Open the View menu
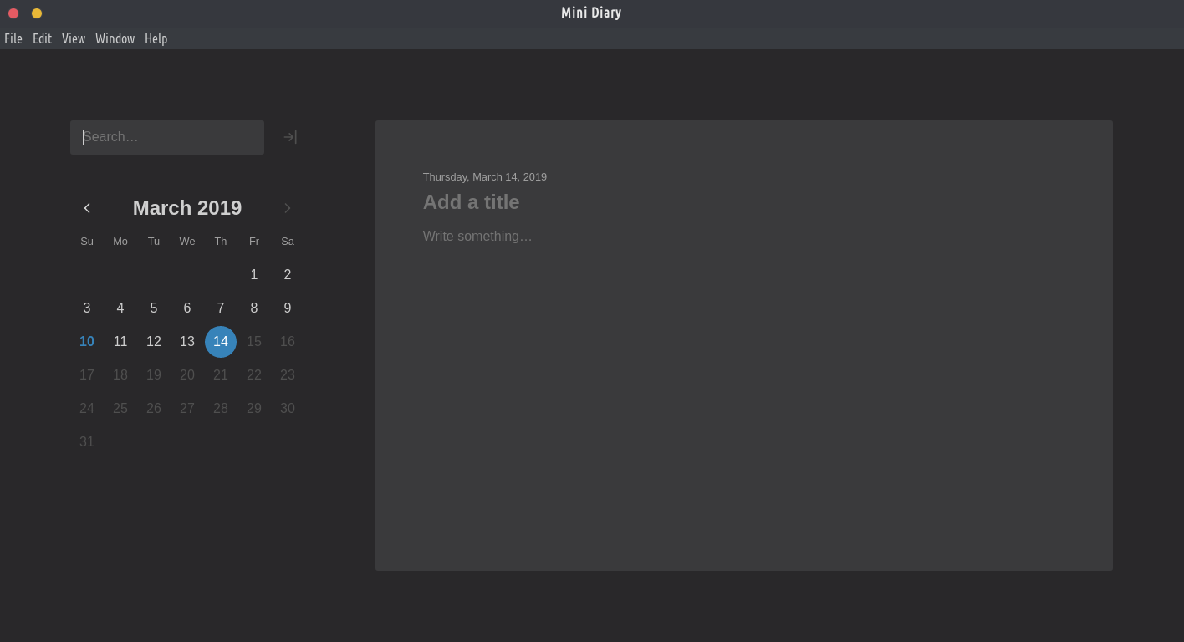1184x642 pixels. 74,38
